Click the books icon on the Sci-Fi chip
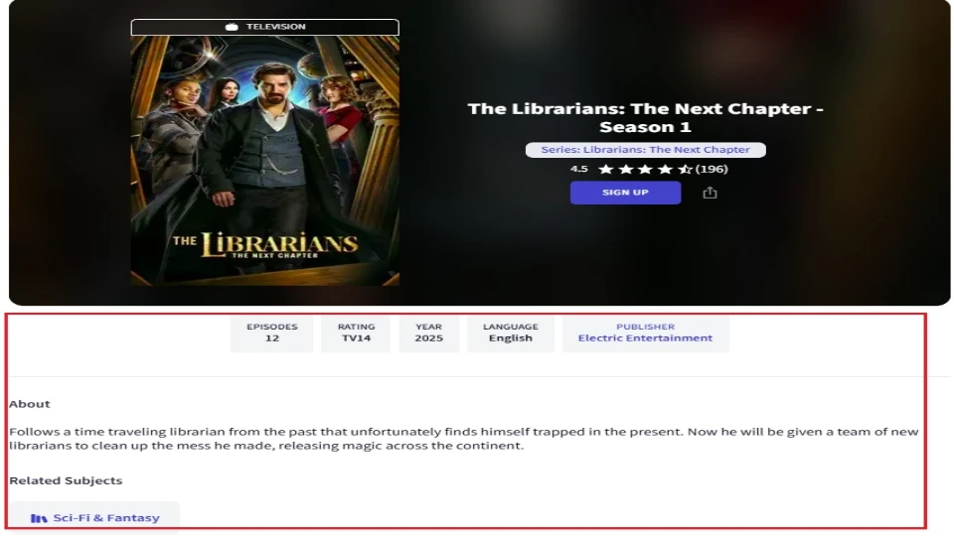The width and height of the screenshot is (954, 536). [39, 518]
